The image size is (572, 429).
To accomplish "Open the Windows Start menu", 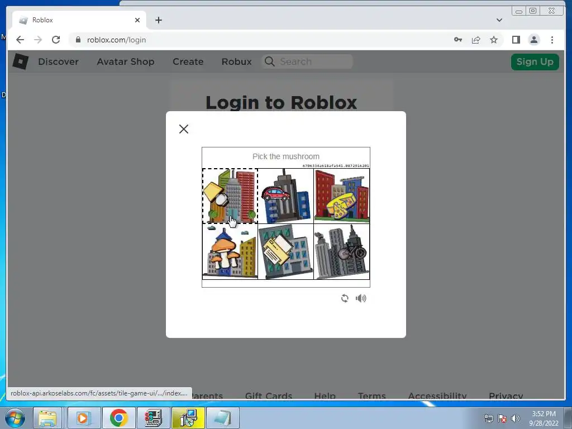I will point(15,418).
